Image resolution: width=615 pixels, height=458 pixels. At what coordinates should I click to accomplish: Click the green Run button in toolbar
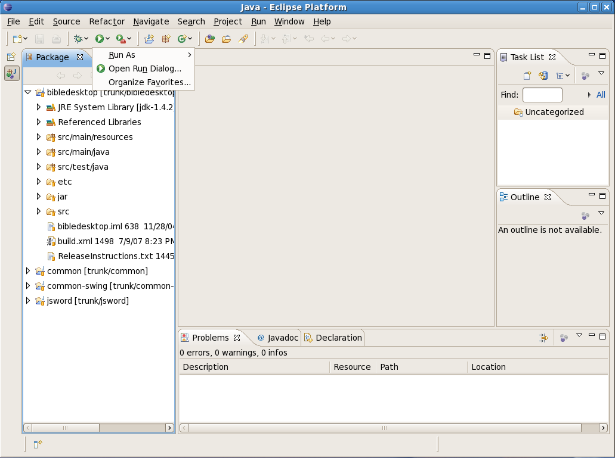(99, 39)
